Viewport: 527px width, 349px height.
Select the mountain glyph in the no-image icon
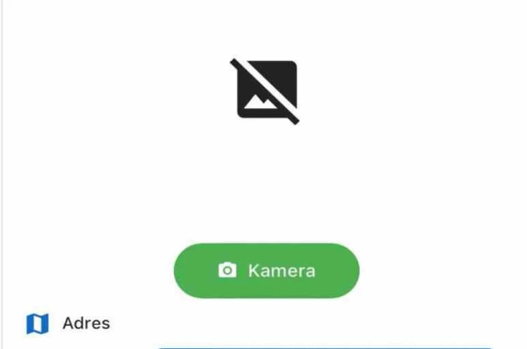[261, 102]
